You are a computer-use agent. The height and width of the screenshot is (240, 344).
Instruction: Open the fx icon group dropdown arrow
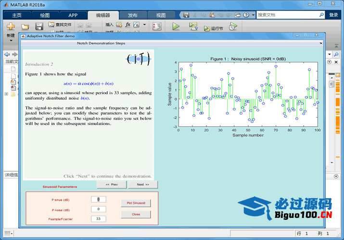click(x=144, y=24)
